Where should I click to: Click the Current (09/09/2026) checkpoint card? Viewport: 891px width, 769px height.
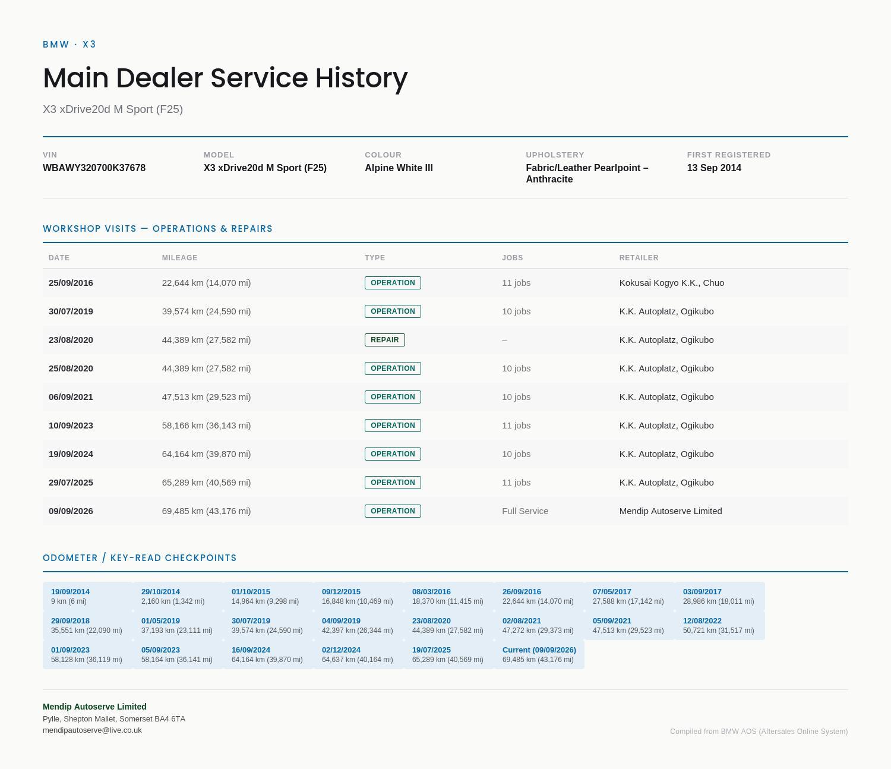539,655
